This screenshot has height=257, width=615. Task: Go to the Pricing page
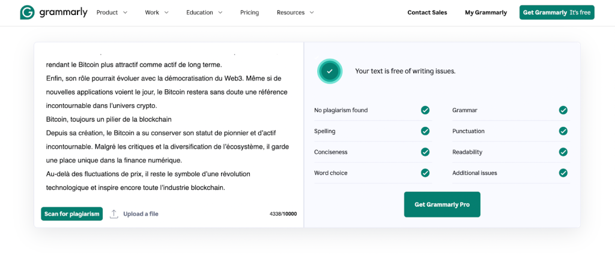point(249,13)
